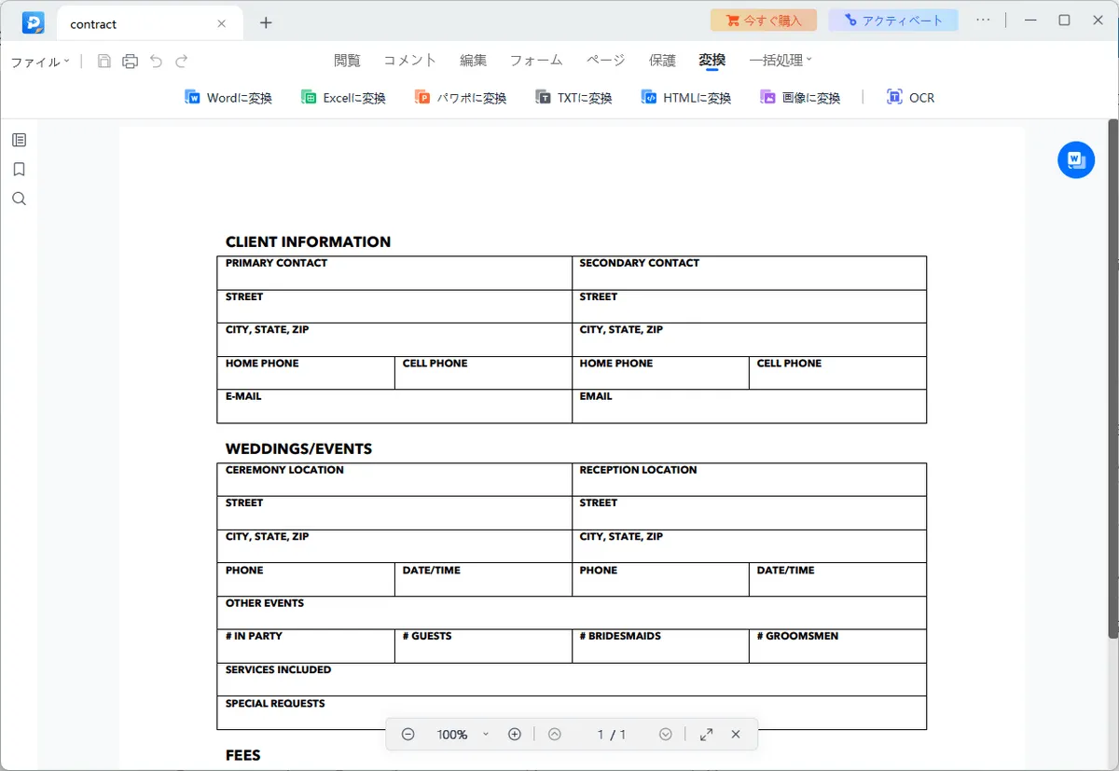Viewport: 1119px width, 771px height.
Task: Zoom in with the plus icon
Action: (x=514, y=735)
